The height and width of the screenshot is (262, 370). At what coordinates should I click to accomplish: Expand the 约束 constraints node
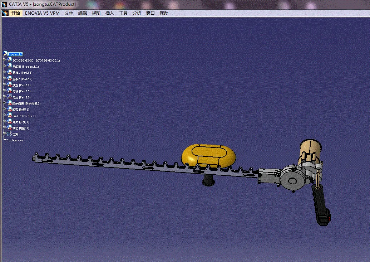click(x=4, y=133)
